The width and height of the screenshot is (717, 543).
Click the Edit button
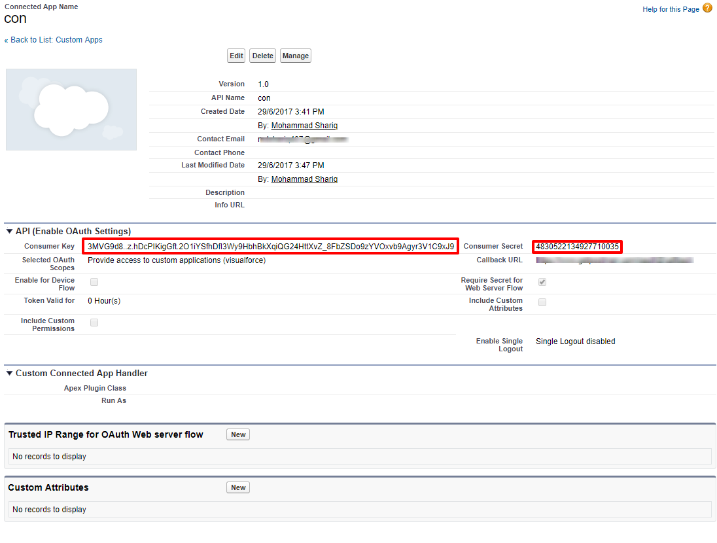[236, 56]
